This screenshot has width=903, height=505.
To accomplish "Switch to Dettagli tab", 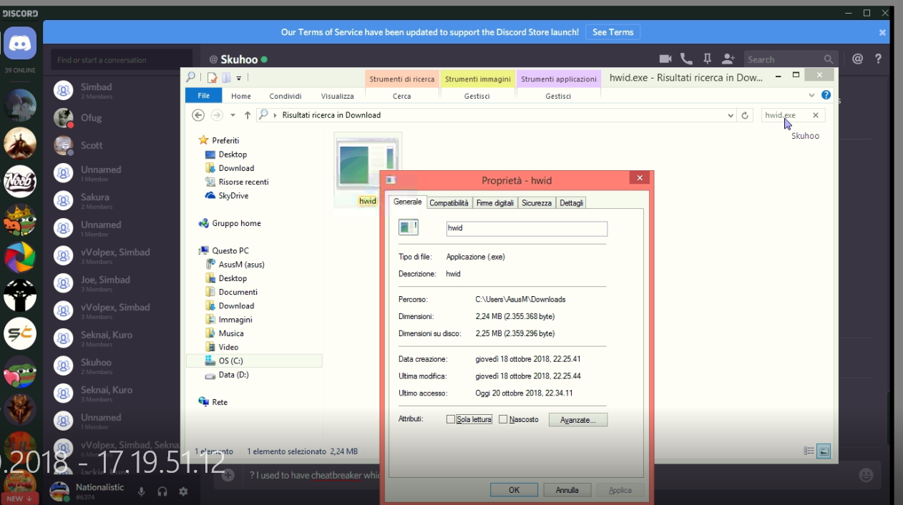I will click(x=572, y=203).
